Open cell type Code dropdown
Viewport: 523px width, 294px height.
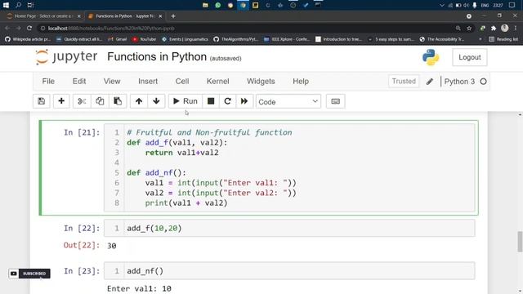click(288, 101)
